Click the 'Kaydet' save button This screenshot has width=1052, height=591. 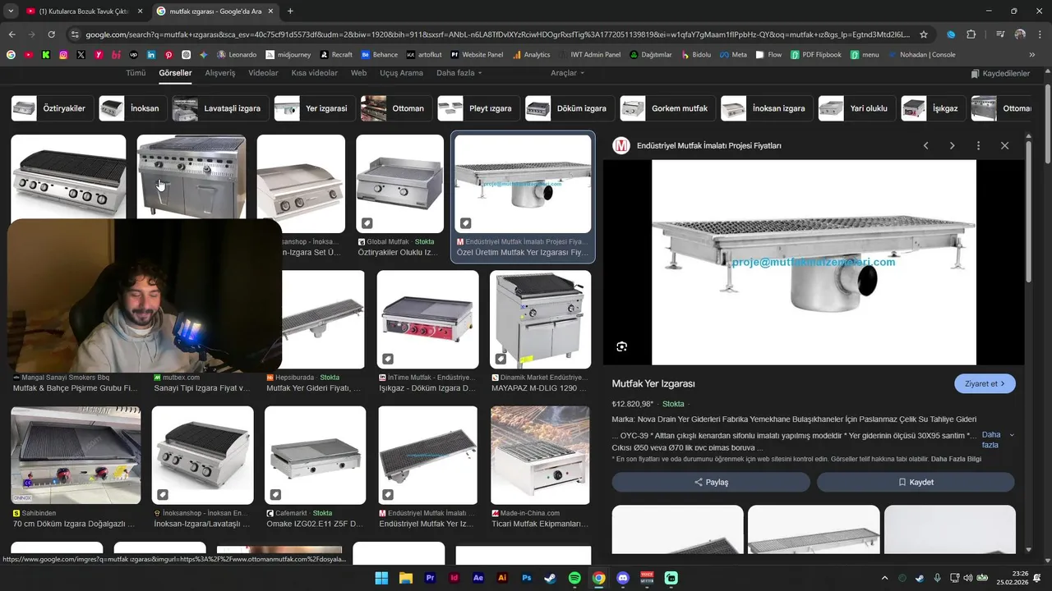coord(916,482)
